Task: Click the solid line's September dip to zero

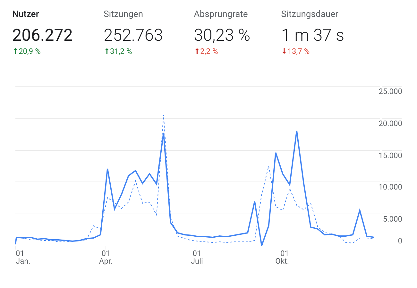Action: coord(262,245)
